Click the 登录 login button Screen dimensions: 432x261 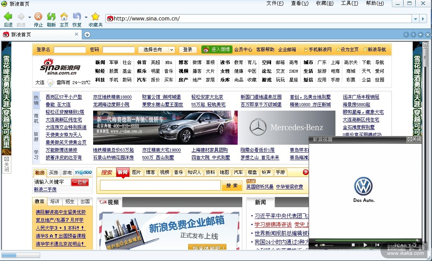click(x=188, y=50)
